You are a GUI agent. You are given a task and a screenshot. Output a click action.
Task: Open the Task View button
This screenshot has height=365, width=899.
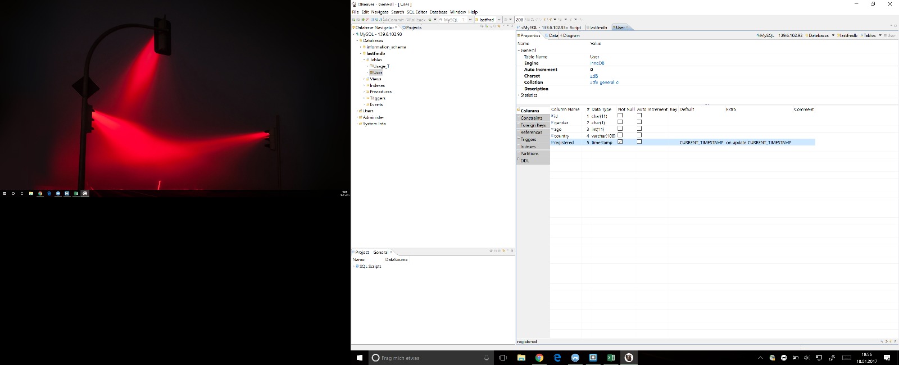click(x=503, y=358)
